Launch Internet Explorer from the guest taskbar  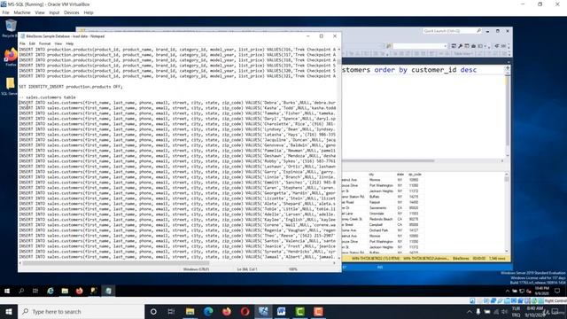[50, 291]
